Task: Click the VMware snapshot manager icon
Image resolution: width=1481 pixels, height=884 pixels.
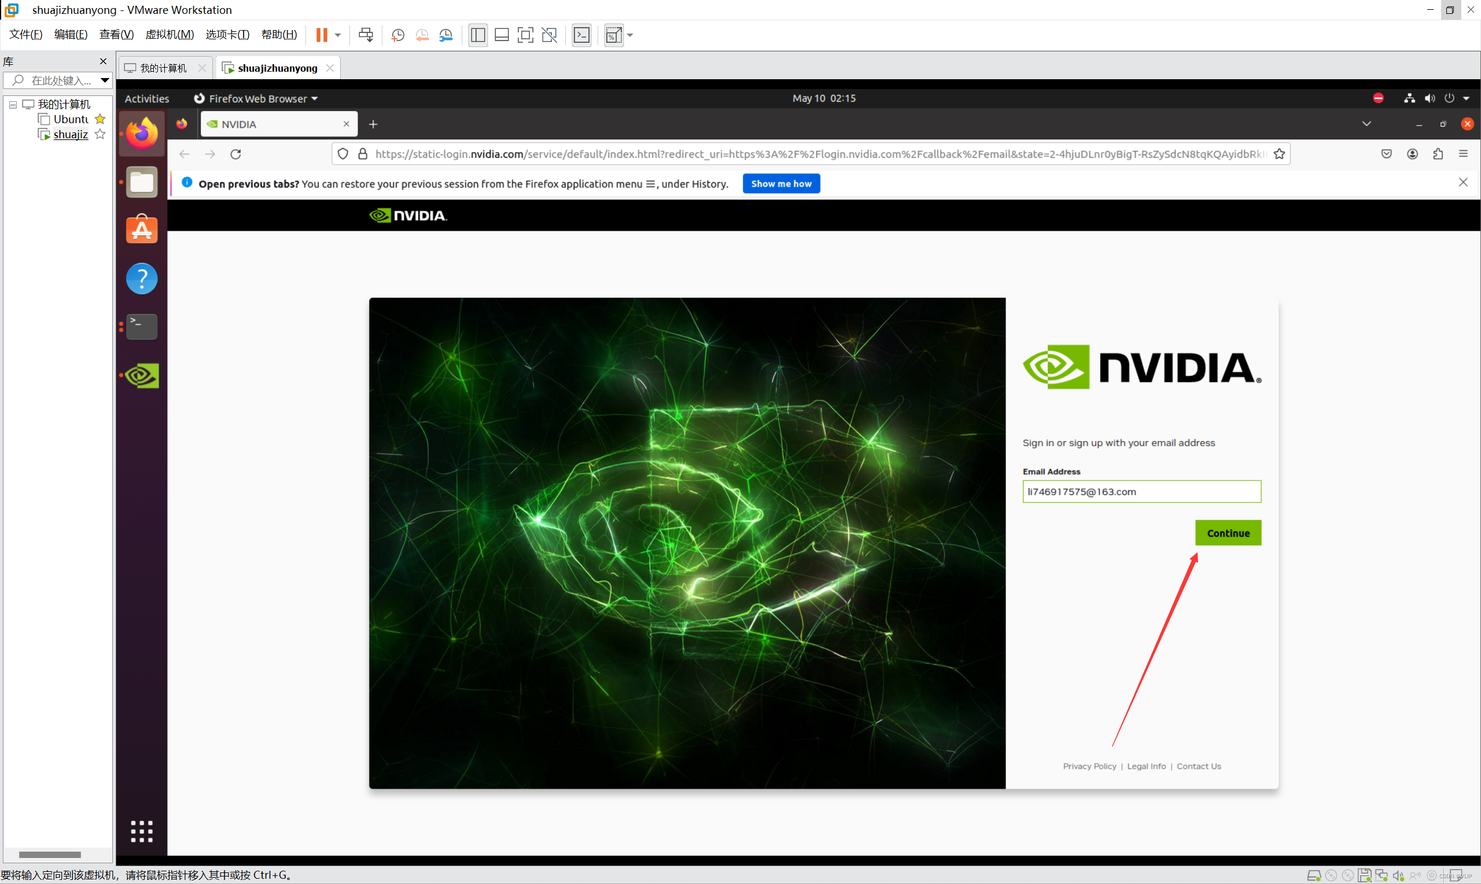Action: [x=446, y=35]
